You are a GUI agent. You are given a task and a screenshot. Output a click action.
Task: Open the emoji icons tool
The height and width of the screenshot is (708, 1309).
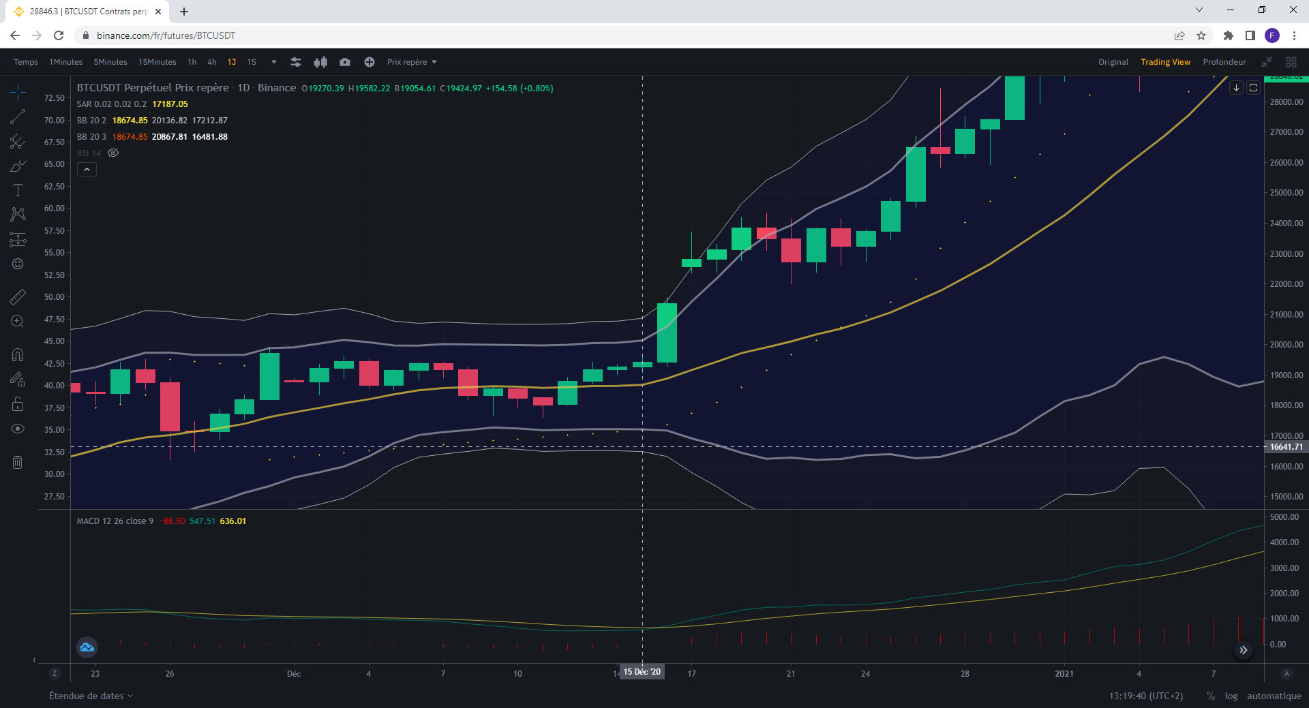[18, 264]
